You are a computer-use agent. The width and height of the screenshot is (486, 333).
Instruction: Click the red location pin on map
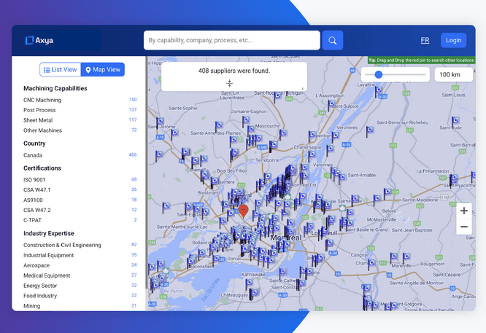click(244, 211)
